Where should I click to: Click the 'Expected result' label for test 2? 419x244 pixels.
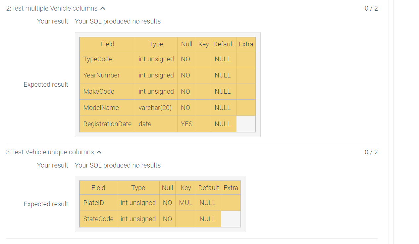[46, 84]
